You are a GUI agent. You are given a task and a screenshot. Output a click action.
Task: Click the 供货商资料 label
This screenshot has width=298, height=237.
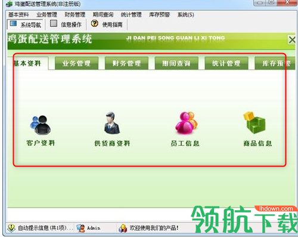tap(112, 143)
